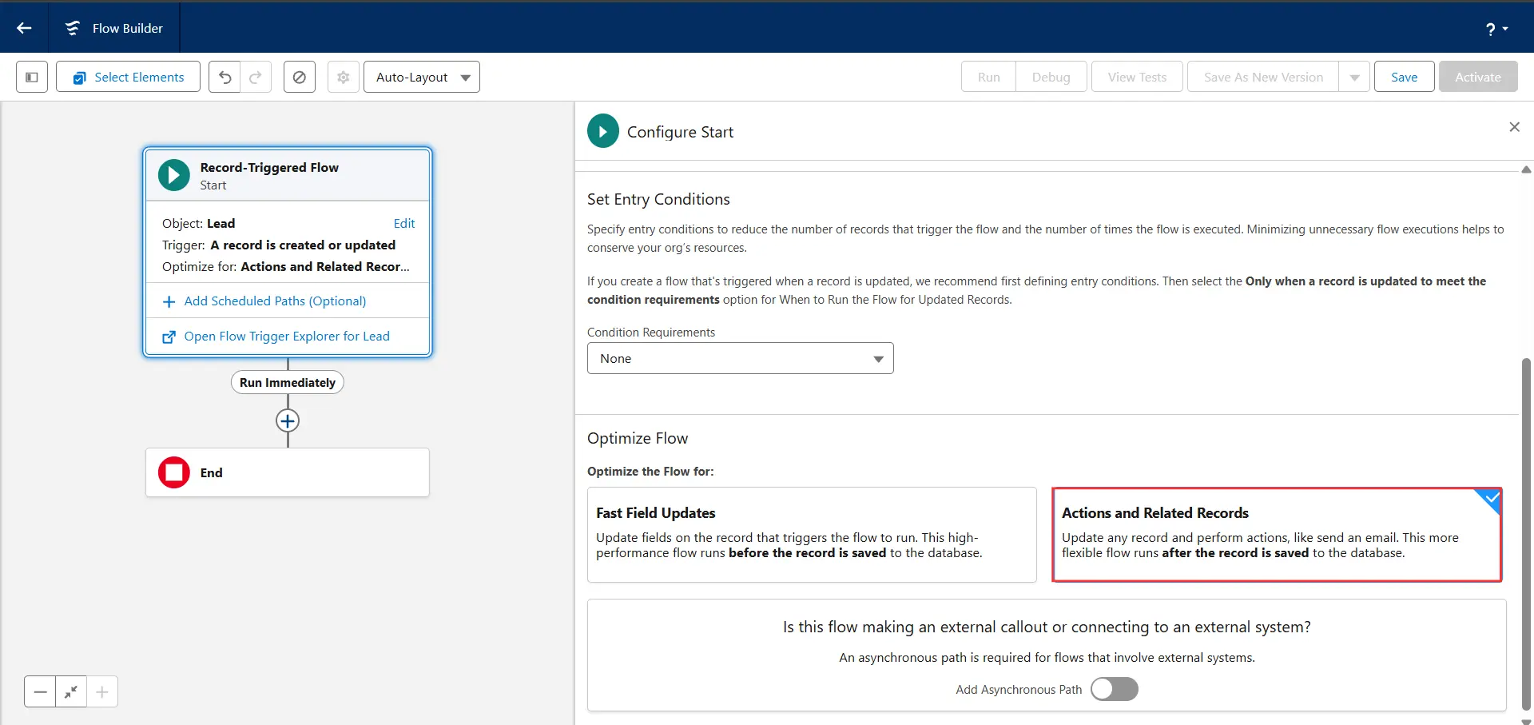The height and width of the screenshot is (725, 1534).
Task: Open the Auto-Layout dropdown
Action: coord(421,77)
